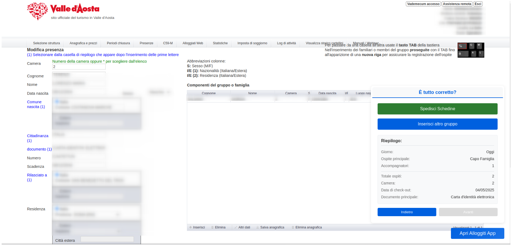This screenshot has height=245, width=512.
Task: Click the Camera number input field
Action: tap(79, 67)
